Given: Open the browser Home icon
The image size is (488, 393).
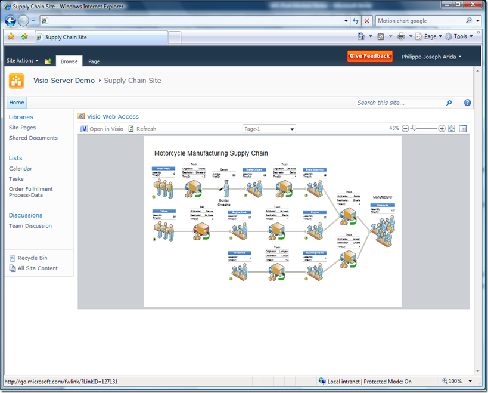Looking at the screenshot, I should tap(362, 36).
